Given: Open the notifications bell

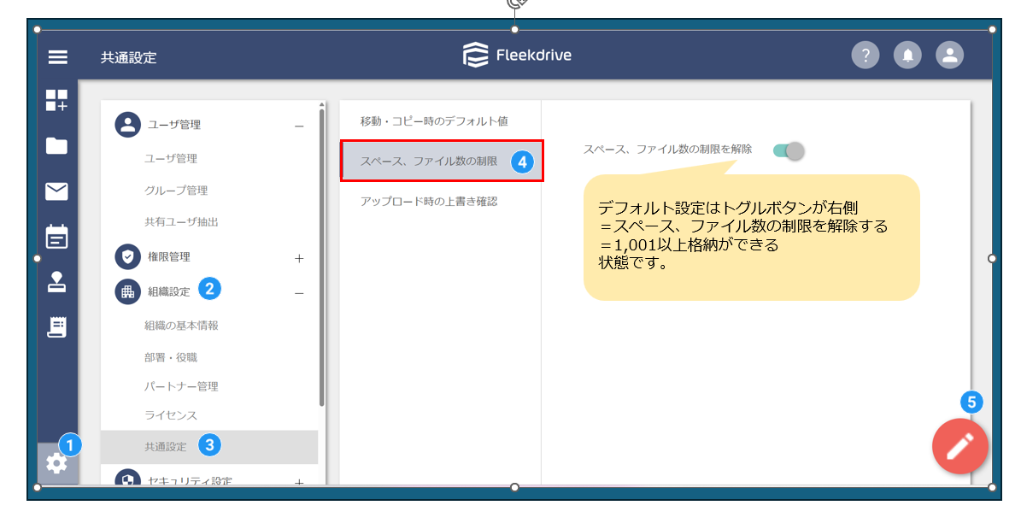Looking at the screenshot, I should point(907,56).
